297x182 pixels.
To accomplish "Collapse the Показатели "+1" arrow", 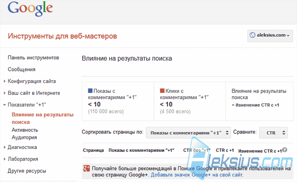I will tap(5, 105).
